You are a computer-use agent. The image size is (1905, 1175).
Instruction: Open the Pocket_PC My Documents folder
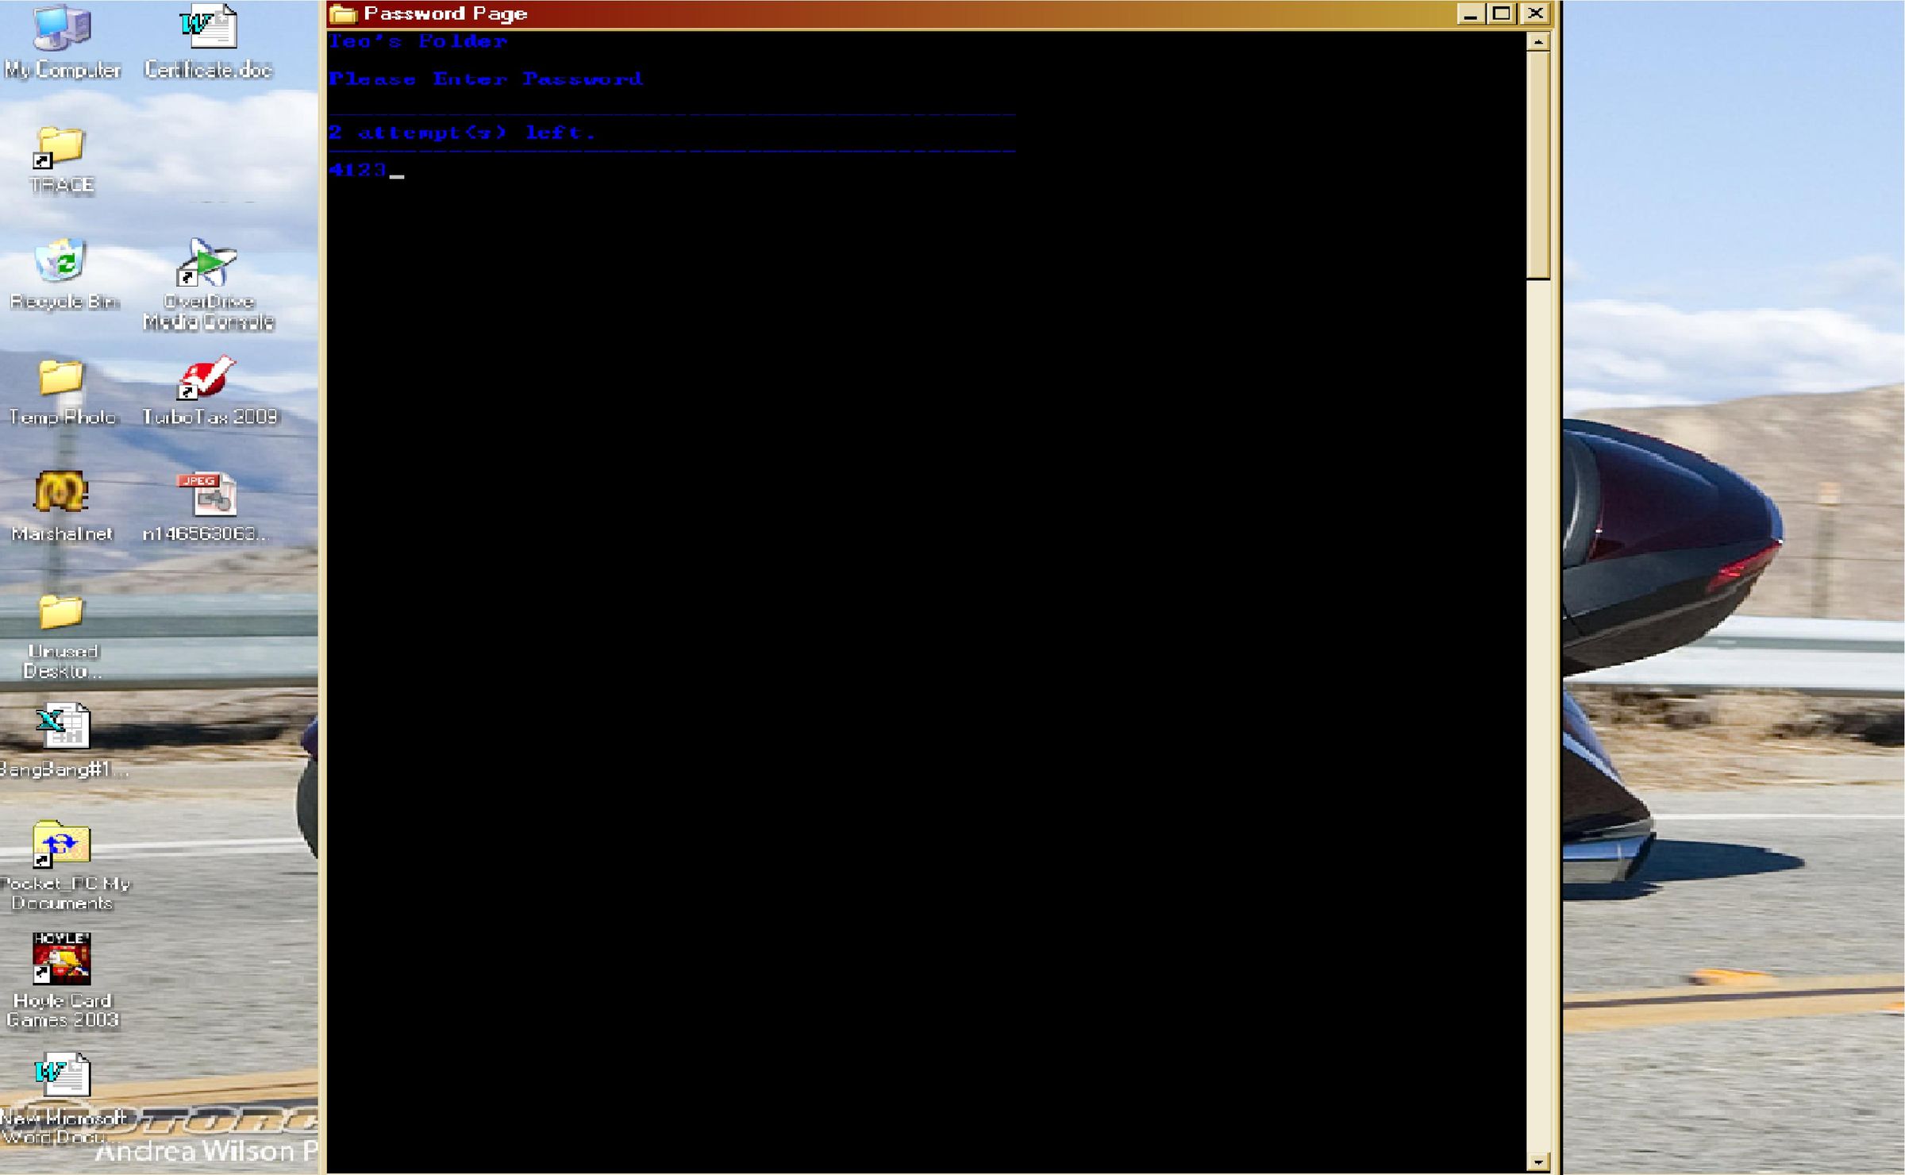click(x=62, y=846)
